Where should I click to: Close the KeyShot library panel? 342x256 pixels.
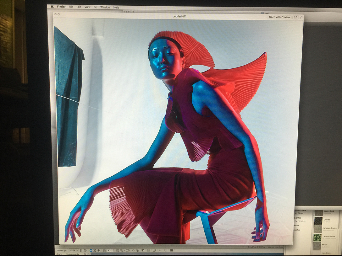(88, 254)
